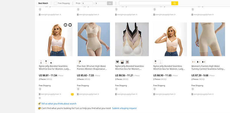Click the store list icon beside everglorysupplychain under $7.39 item

point(192,94)
